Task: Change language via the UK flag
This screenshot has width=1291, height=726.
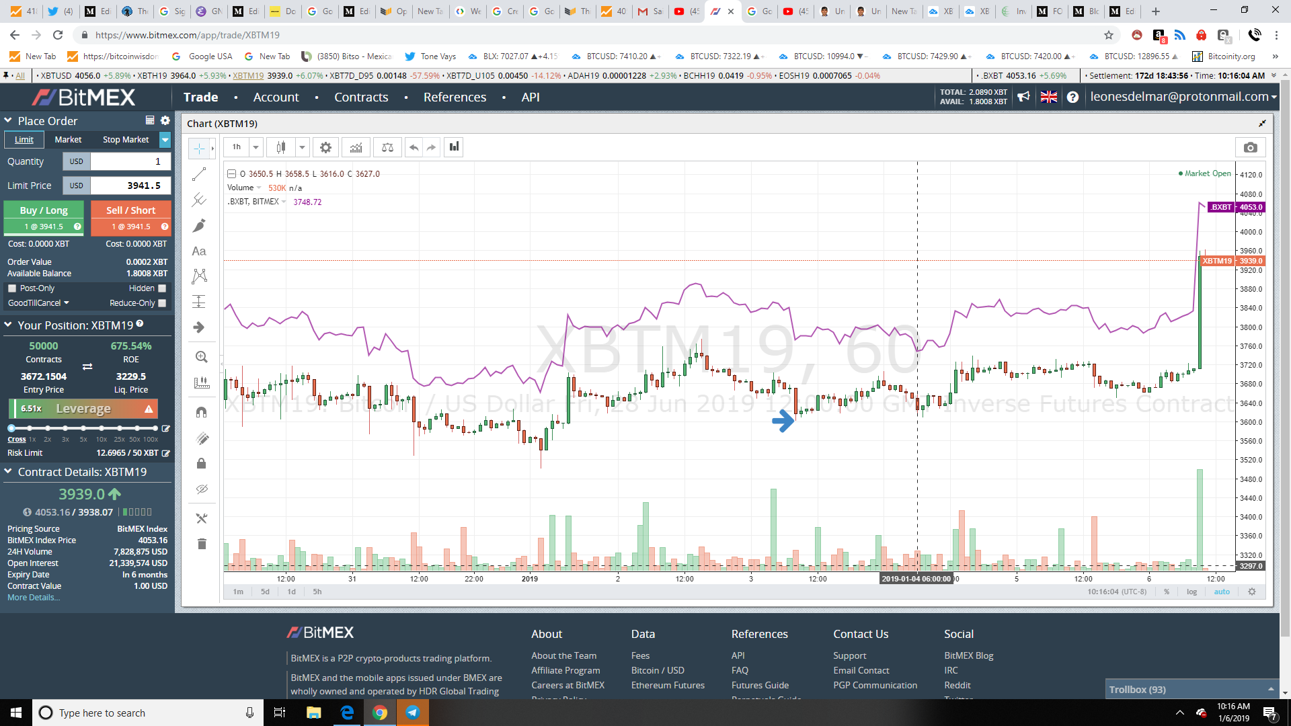Action: click(x=1048, y=97)
